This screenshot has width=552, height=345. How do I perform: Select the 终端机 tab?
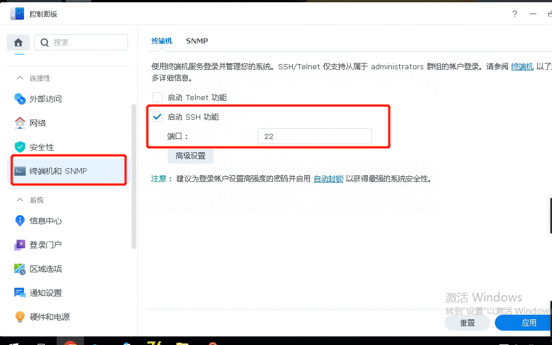pos(161,41)
